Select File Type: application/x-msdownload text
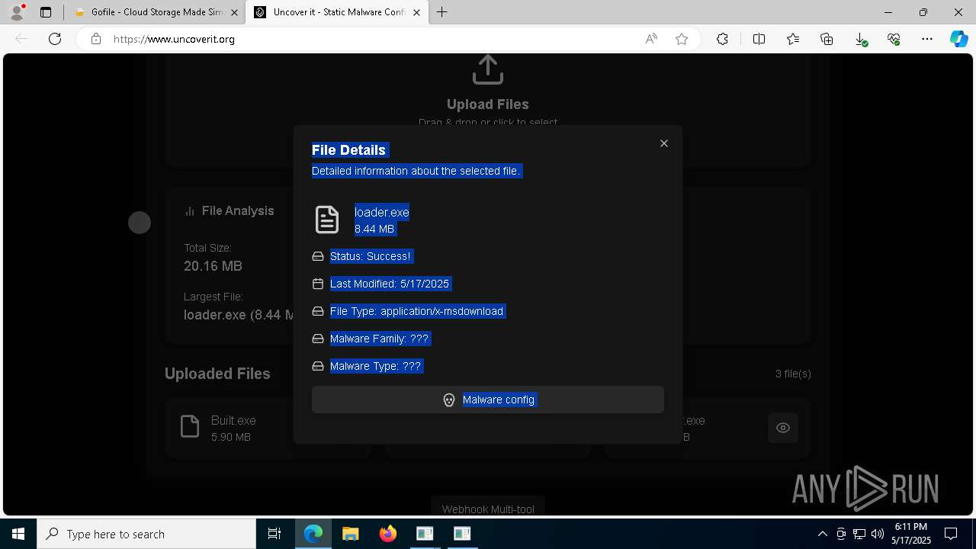The image size is (976, 549). (417, 311)
